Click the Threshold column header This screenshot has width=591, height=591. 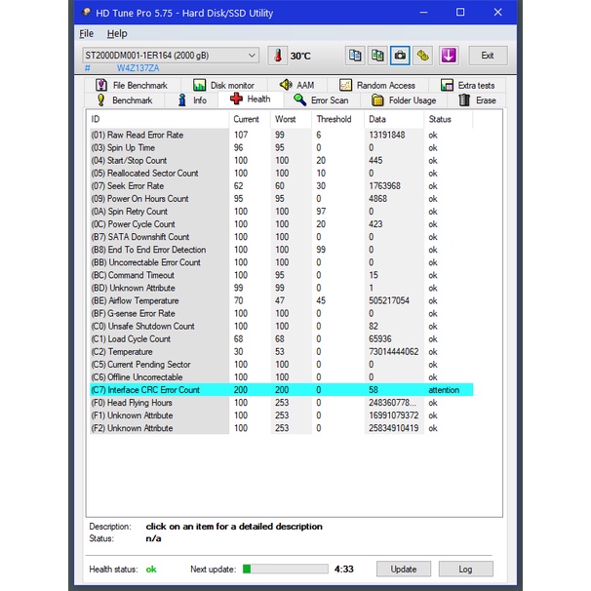click(x=334, y=119)
